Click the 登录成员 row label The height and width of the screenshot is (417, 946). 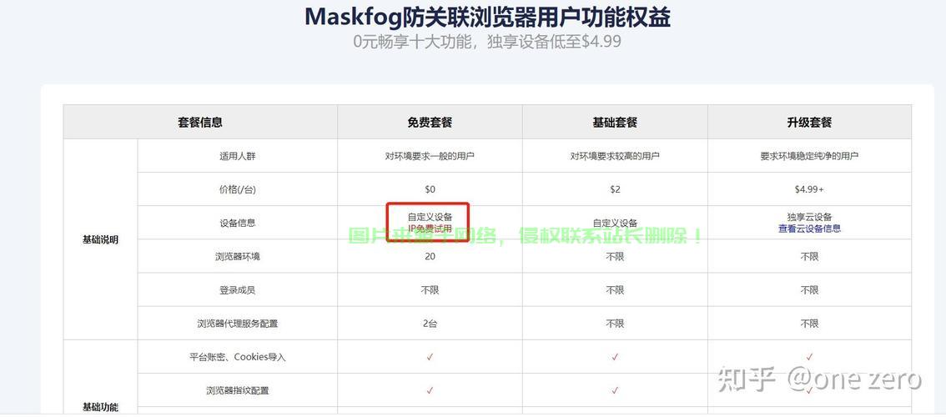coord(237,290)
